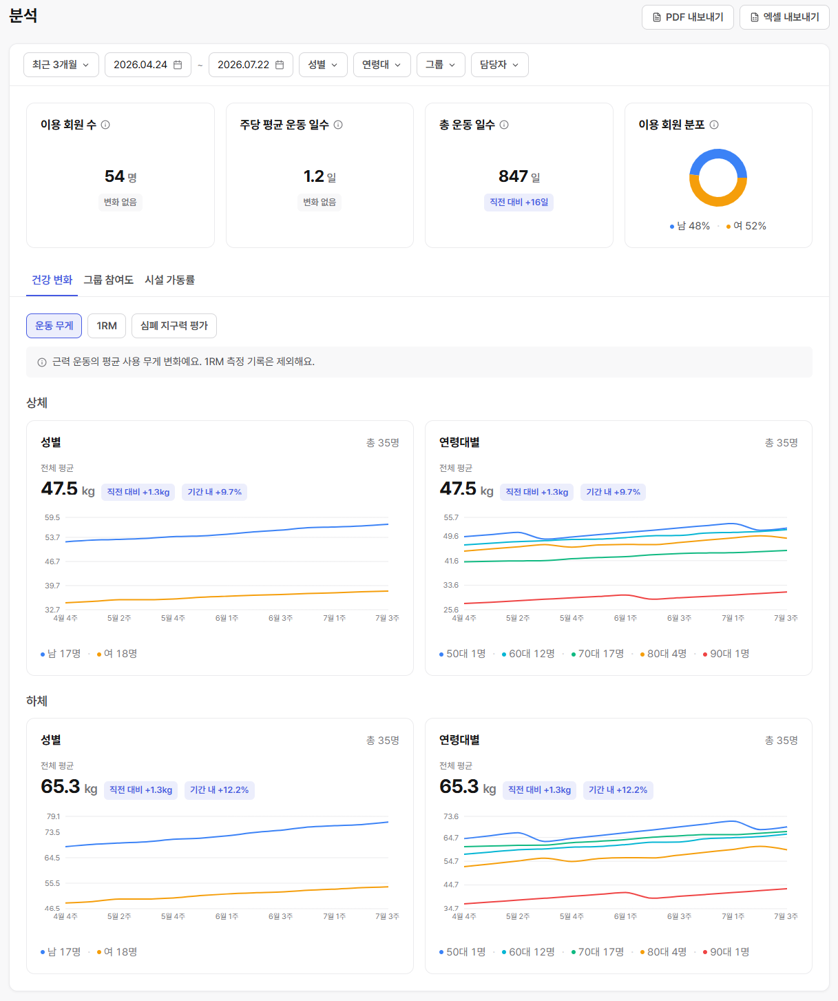Click info icon next to 총 운동 일수
The width and height of the screenshot is (838, 1001).
click(x=504, y=125)
